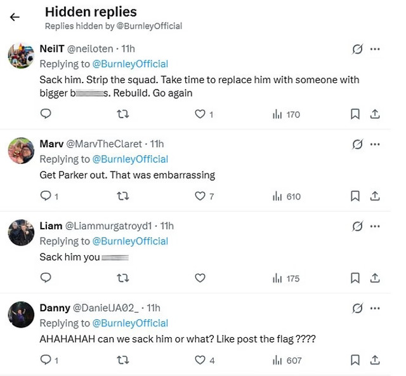This screenshot has height=376, width=406.
Task: Open more options menu on Liam's tweet
Action: [x=375, y=226]
